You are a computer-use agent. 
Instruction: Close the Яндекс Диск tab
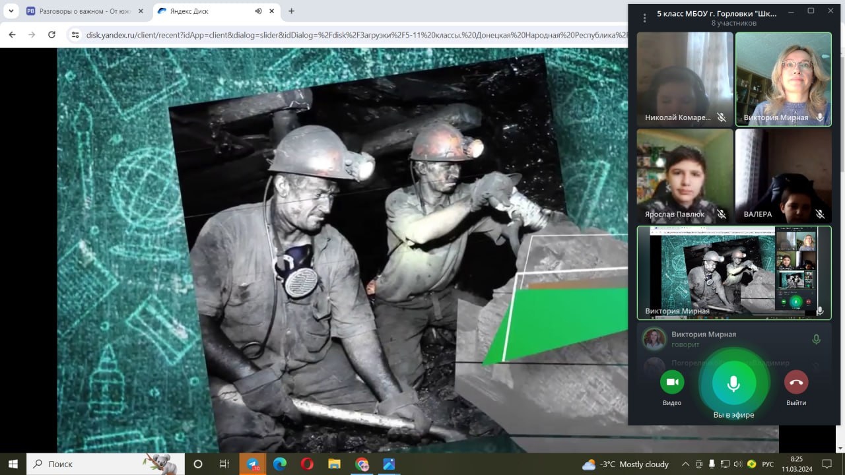coord(272,11)
